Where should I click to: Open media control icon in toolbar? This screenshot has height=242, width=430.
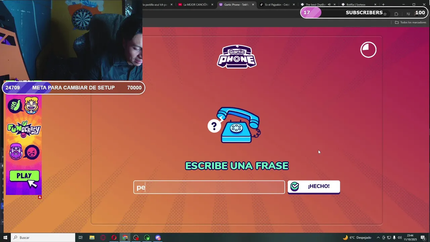coord(408,14)
